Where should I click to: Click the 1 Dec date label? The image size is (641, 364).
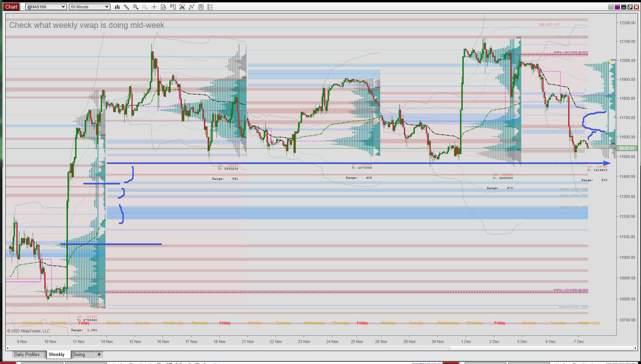click(466, 340)
